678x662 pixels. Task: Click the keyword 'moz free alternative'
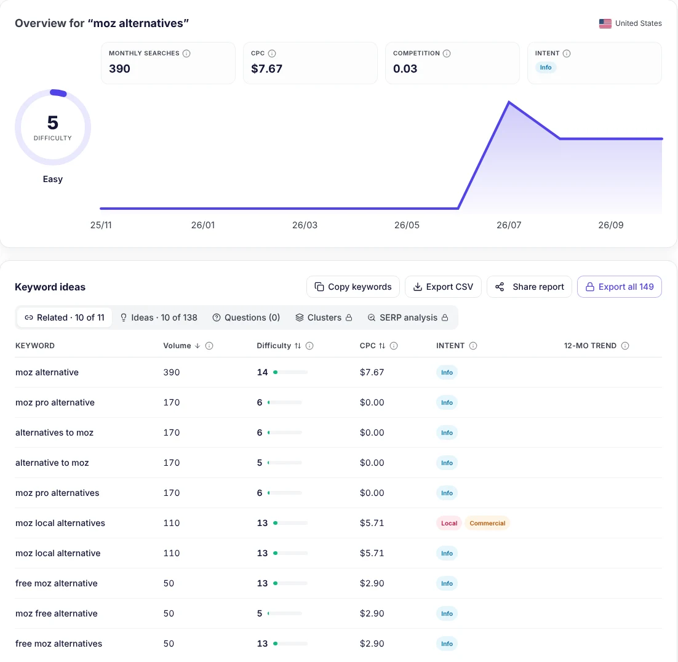56,613
